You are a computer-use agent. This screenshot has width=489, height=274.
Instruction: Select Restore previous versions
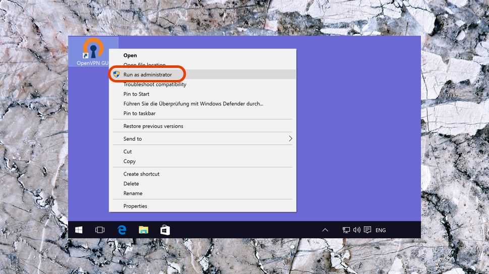pyautogui.click(x=153, y=126)
